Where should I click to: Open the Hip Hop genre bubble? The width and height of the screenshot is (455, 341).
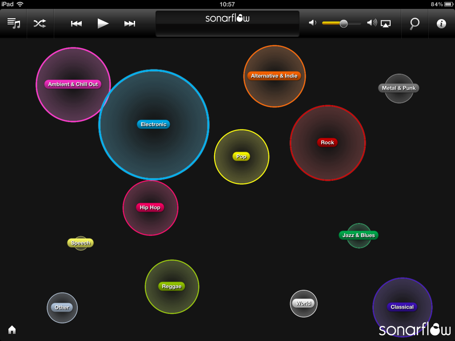point(150,208)
